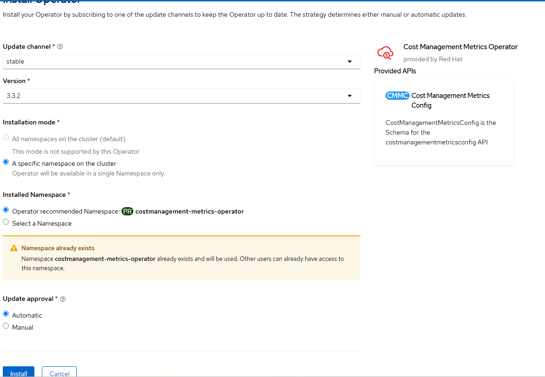Click the Update approval help icon
The width and height of the screenshot is (545, 377).
point(63,299)
